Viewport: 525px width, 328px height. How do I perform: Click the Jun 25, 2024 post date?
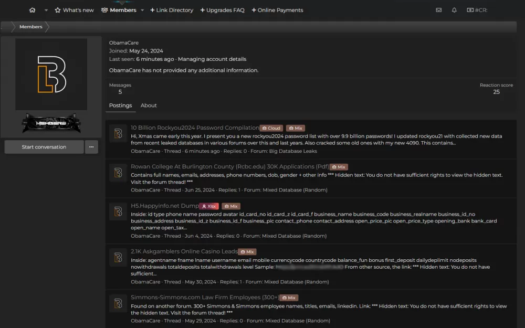tap(199, 190)
